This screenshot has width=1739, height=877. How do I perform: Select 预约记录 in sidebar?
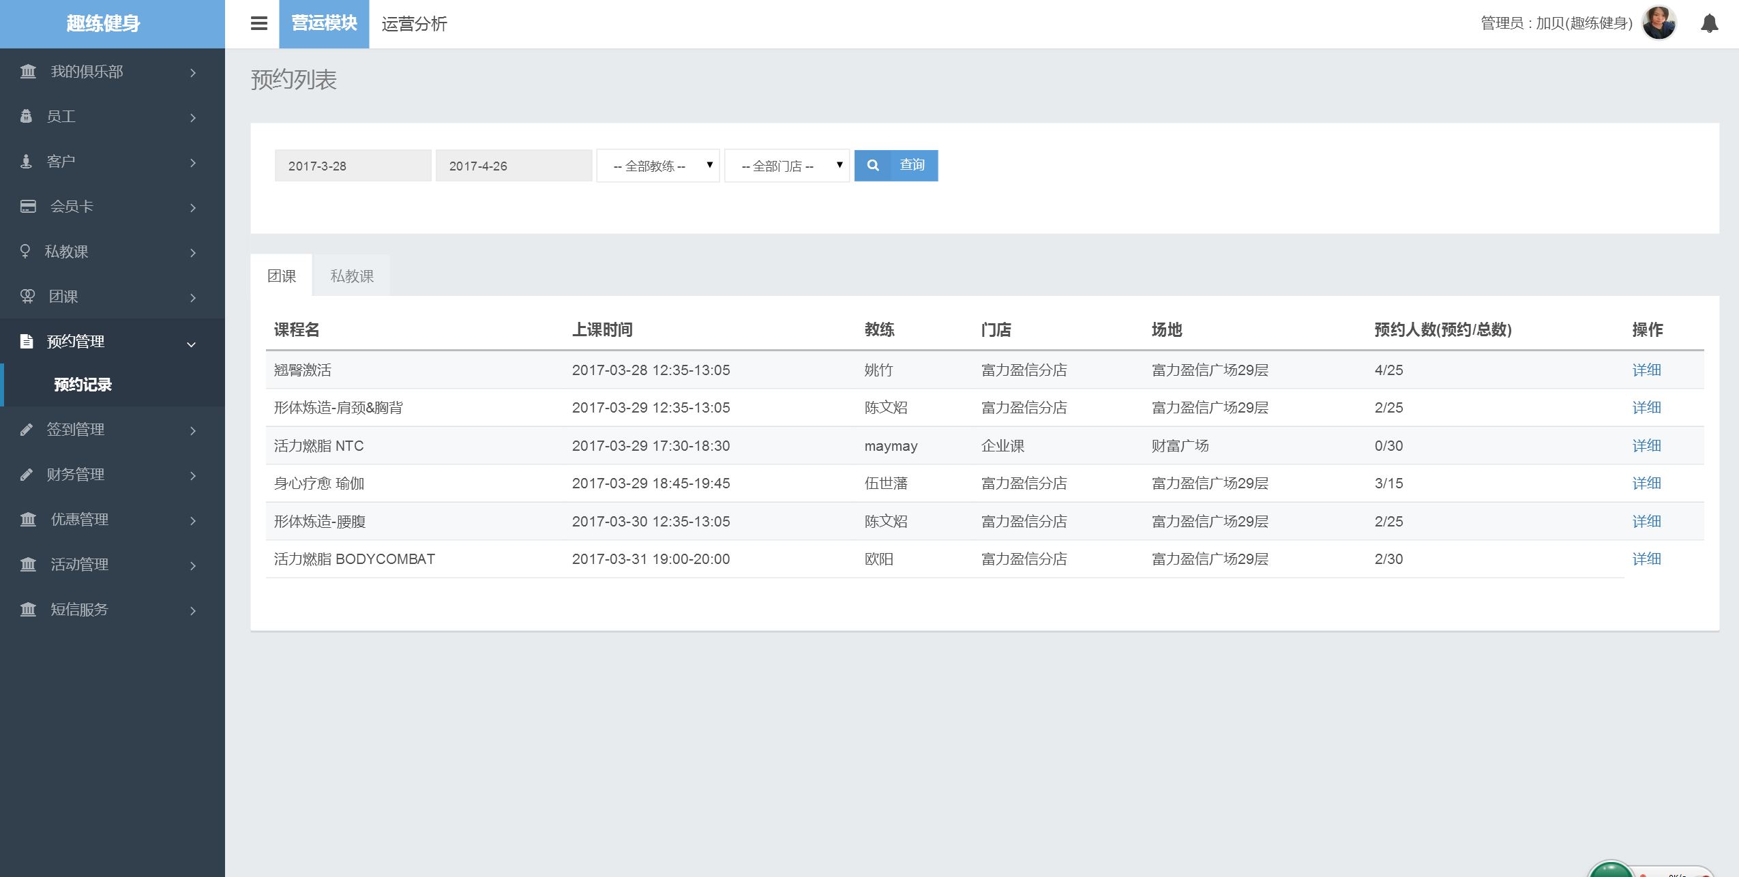coord(83,385)
